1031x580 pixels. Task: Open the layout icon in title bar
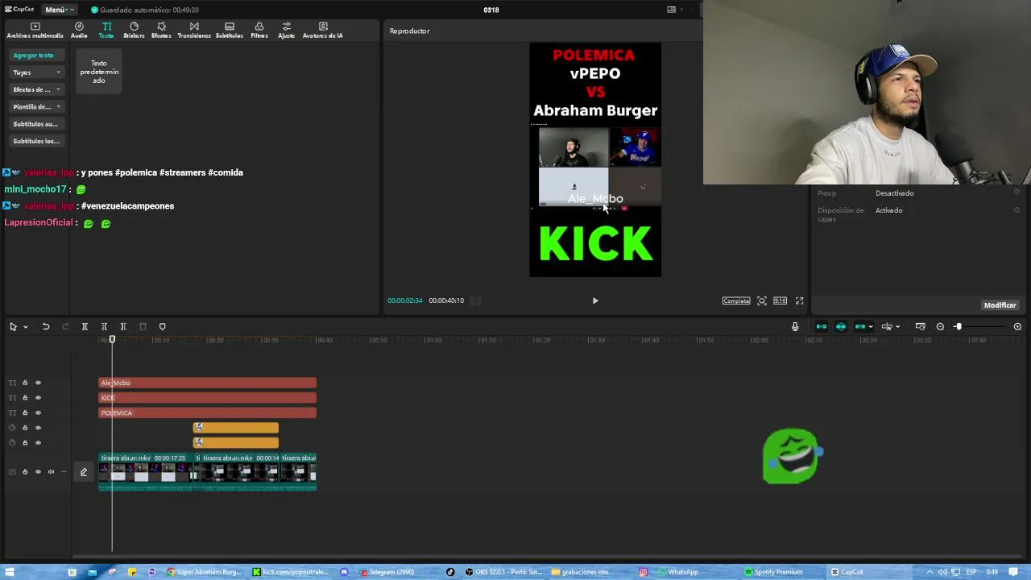pyautogui.click(x=671, y=10)
